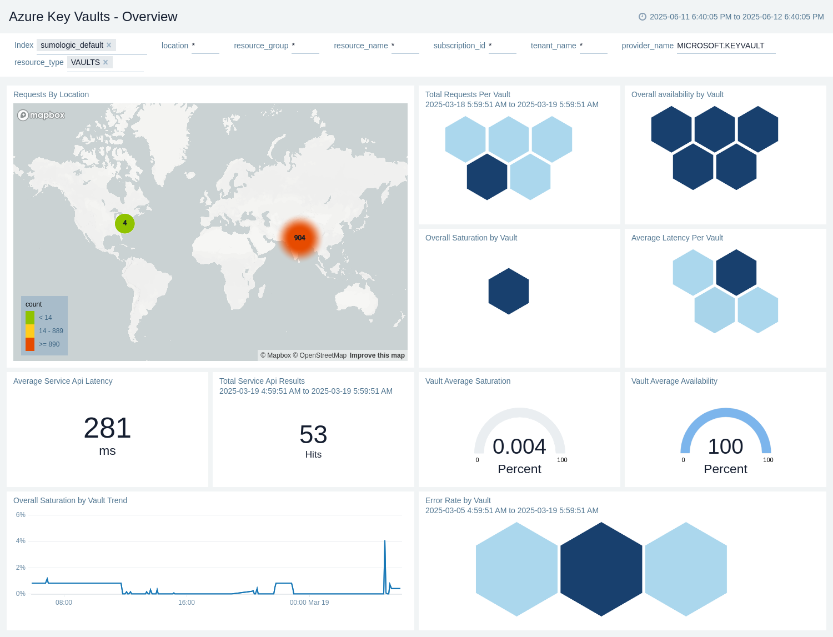Select the hexagon in Overall Saturation by Vault
833x637 pixels.
click(x=509, y=292)
